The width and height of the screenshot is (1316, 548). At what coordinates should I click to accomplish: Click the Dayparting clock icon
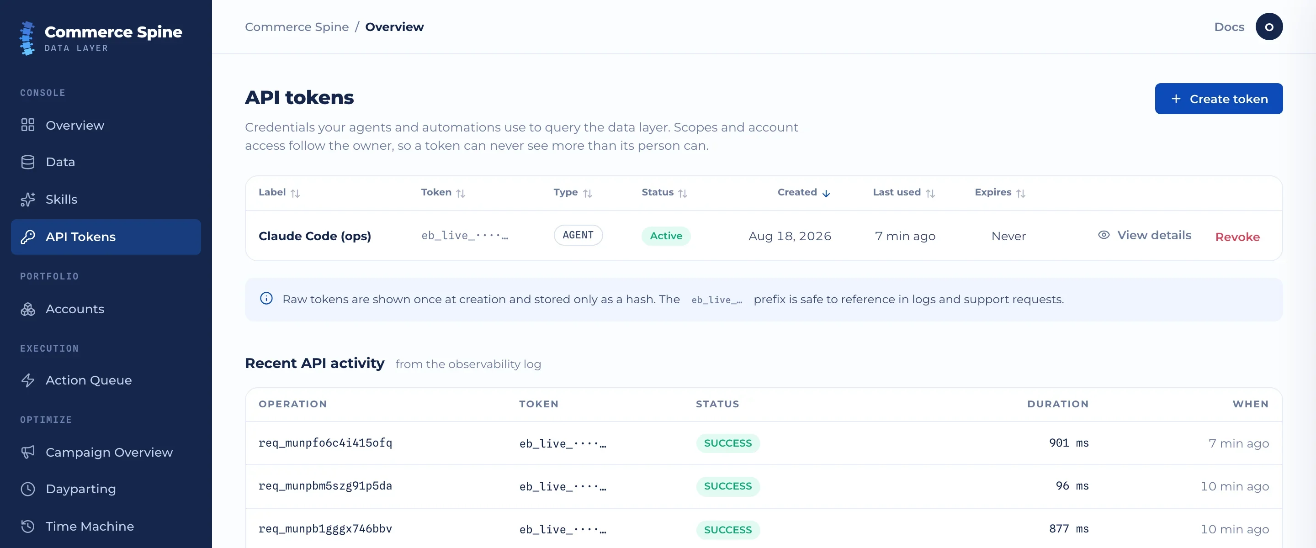pyautogui.click(x=27, y=489)
